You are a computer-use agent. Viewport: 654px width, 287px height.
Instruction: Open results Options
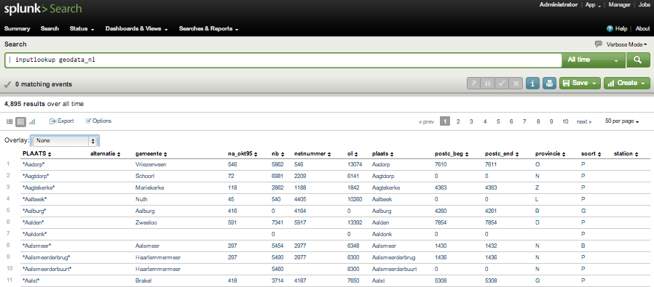click(98, 121)
